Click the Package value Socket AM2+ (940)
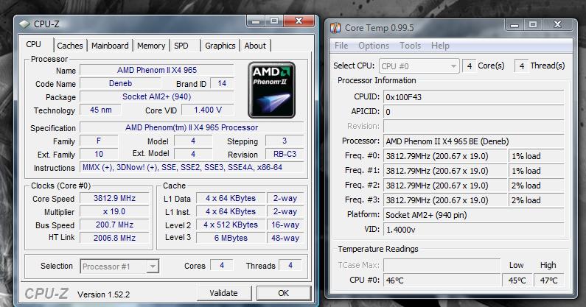 point(156,96)
